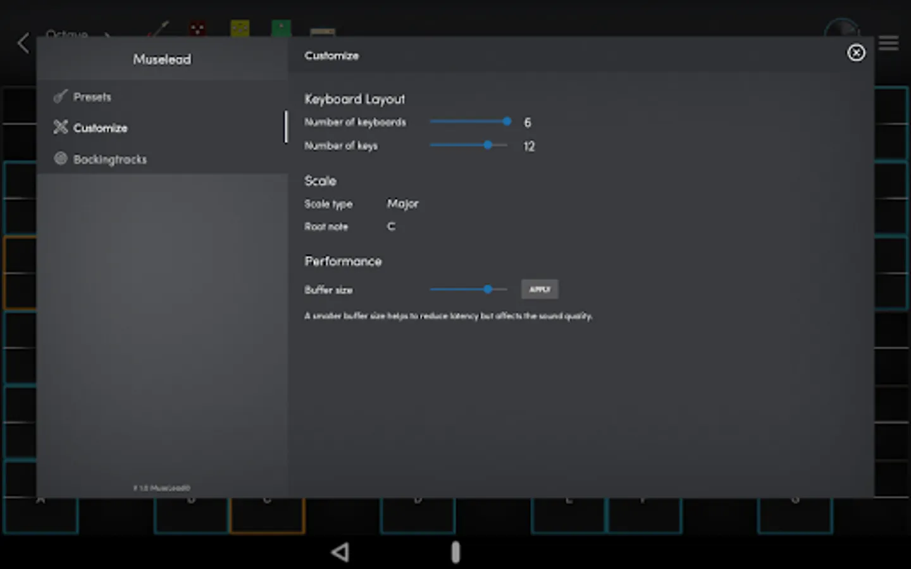The image size is (911, 569).
Task: Select Customize in the Muselead sidebar
Action: click(x=162, y=128)
